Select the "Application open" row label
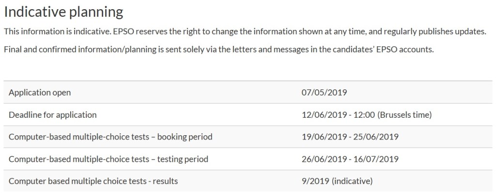The image size is (496, 196). (43, 92)
